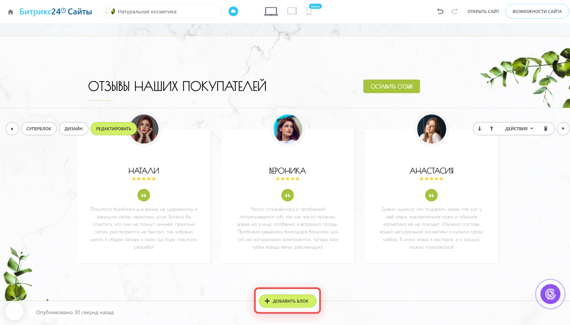The width and height of the screenshot is (570, 325).
Task: Switch to desktop preview mode
Action: [271, 11]
